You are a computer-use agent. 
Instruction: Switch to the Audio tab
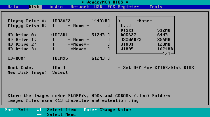[x=56, y=7]
